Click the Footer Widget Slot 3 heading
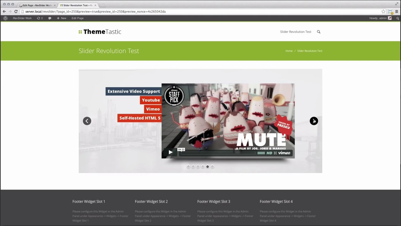 tap(214, 202)
